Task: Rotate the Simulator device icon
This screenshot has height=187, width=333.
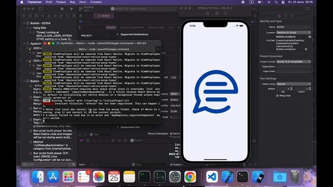Action: tap(225, 14)
